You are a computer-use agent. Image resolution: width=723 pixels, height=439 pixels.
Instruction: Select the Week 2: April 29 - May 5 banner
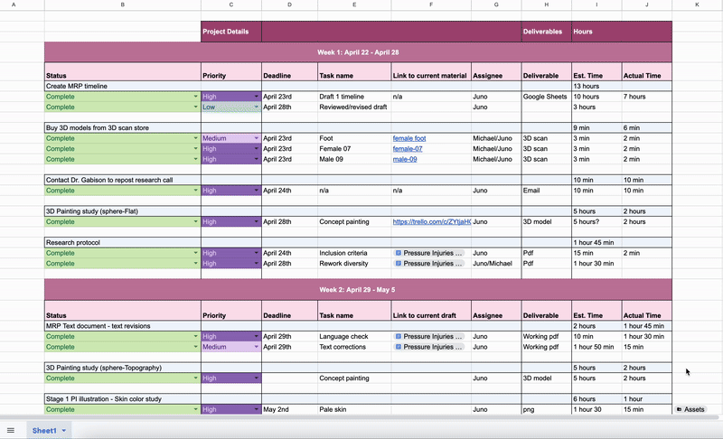358,290
